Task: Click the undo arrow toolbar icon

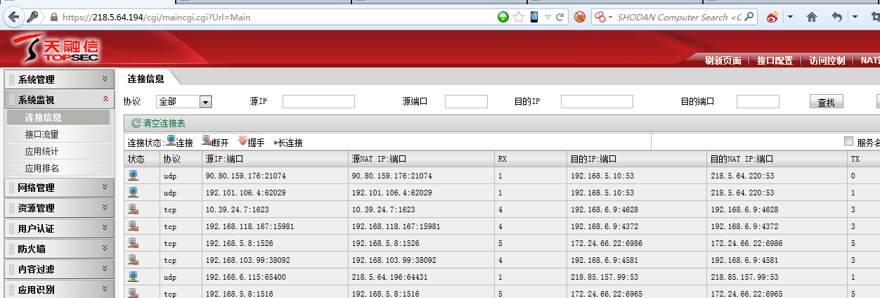Action: 836,17
